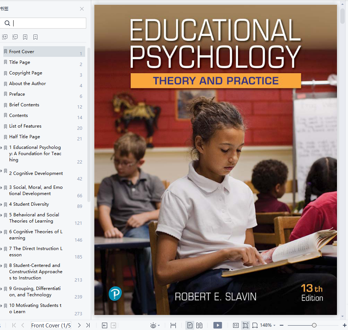Close the bookmarks panel

tap(82, 9)
